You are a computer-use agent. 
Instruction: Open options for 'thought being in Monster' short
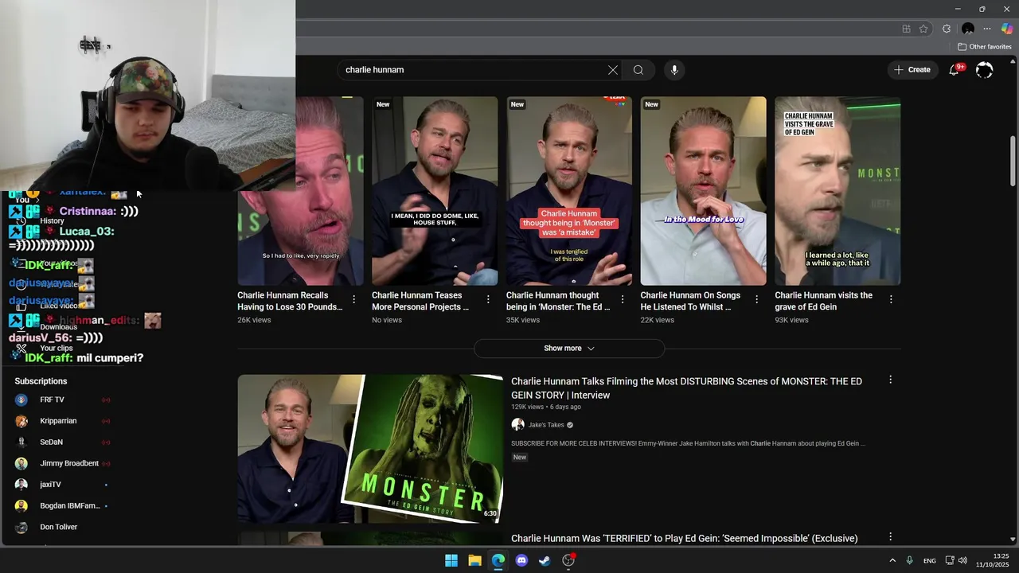[623, 299]
